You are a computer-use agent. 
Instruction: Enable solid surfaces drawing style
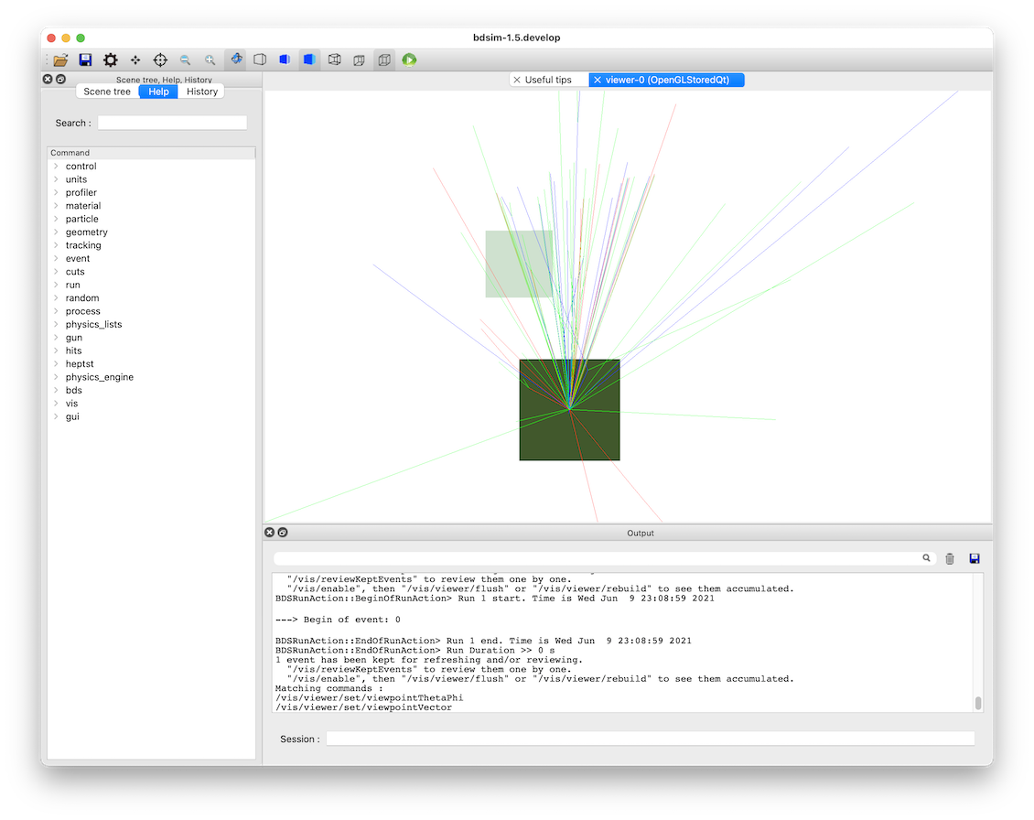pos(309,59)
